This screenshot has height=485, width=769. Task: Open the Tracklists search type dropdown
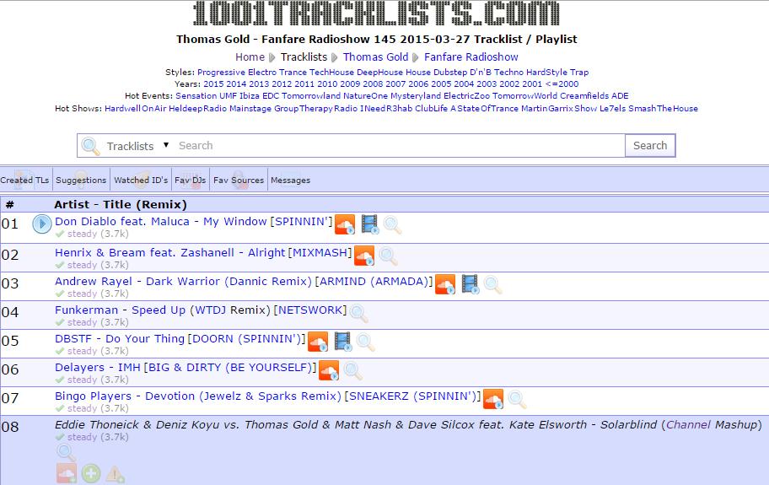click(x=137, y=146)
